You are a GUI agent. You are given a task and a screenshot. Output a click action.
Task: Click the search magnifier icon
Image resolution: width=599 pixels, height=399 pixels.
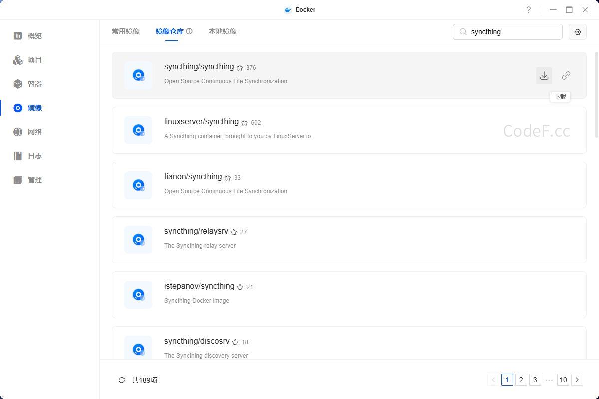463,32
